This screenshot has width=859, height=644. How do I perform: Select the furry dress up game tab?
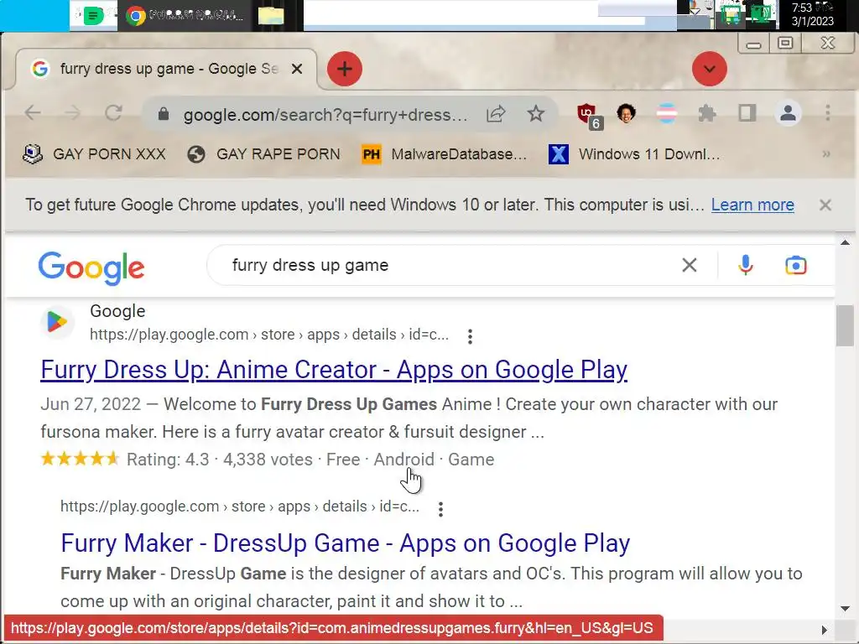164,69
